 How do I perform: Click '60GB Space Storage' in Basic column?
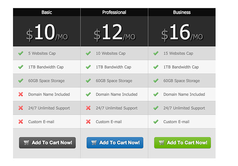click(x=46, y=81)
